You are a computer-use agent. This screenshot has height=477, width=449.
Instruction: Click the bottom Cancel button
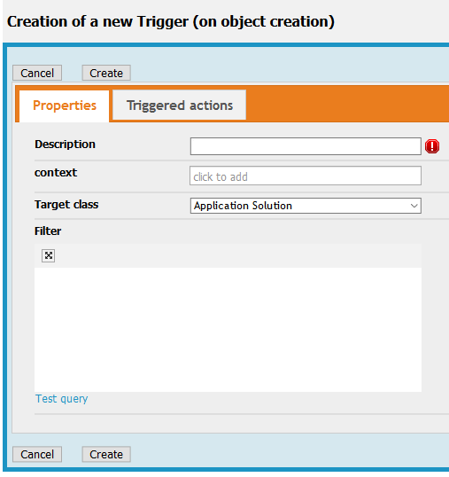(x=37, y=455)
